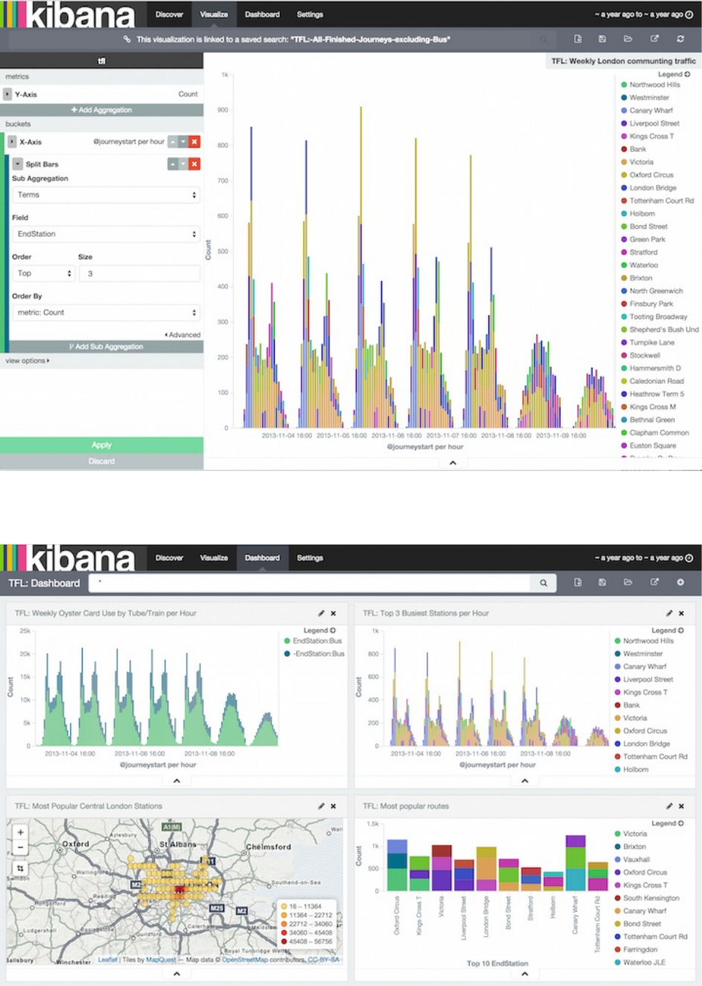Open the Settings tab in the Visualize screen
Viewport: 702px width, 986px height.
[310, 14]
